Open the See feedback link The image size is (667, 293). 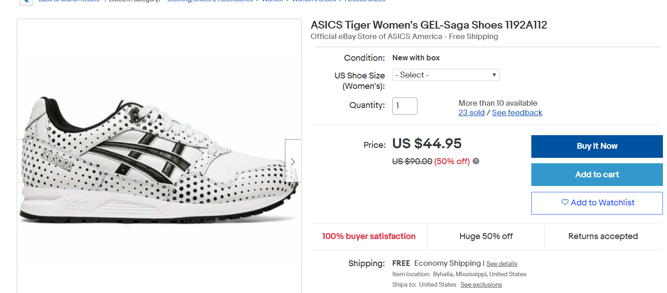[517, 112]
